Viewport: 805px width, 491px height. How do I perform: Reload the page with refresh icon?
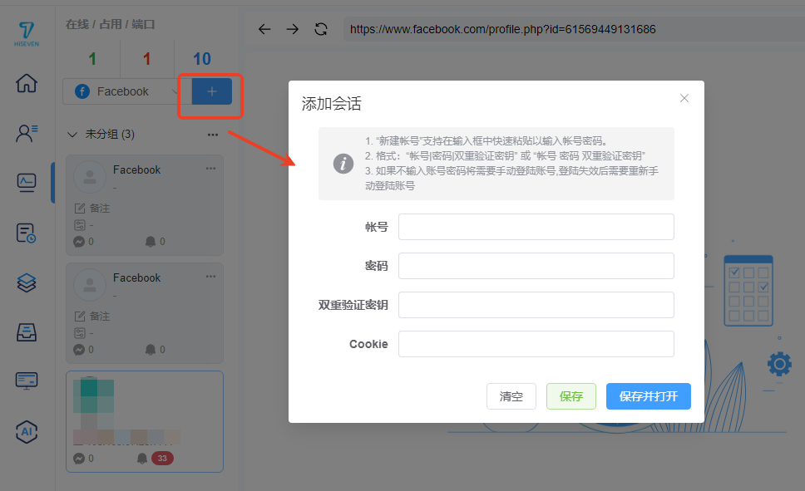click(x=320, y=29)
